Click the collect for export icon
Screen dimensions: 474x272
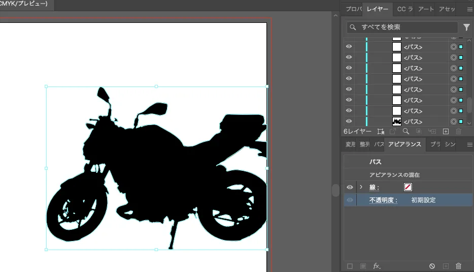(x=381, y=131)
